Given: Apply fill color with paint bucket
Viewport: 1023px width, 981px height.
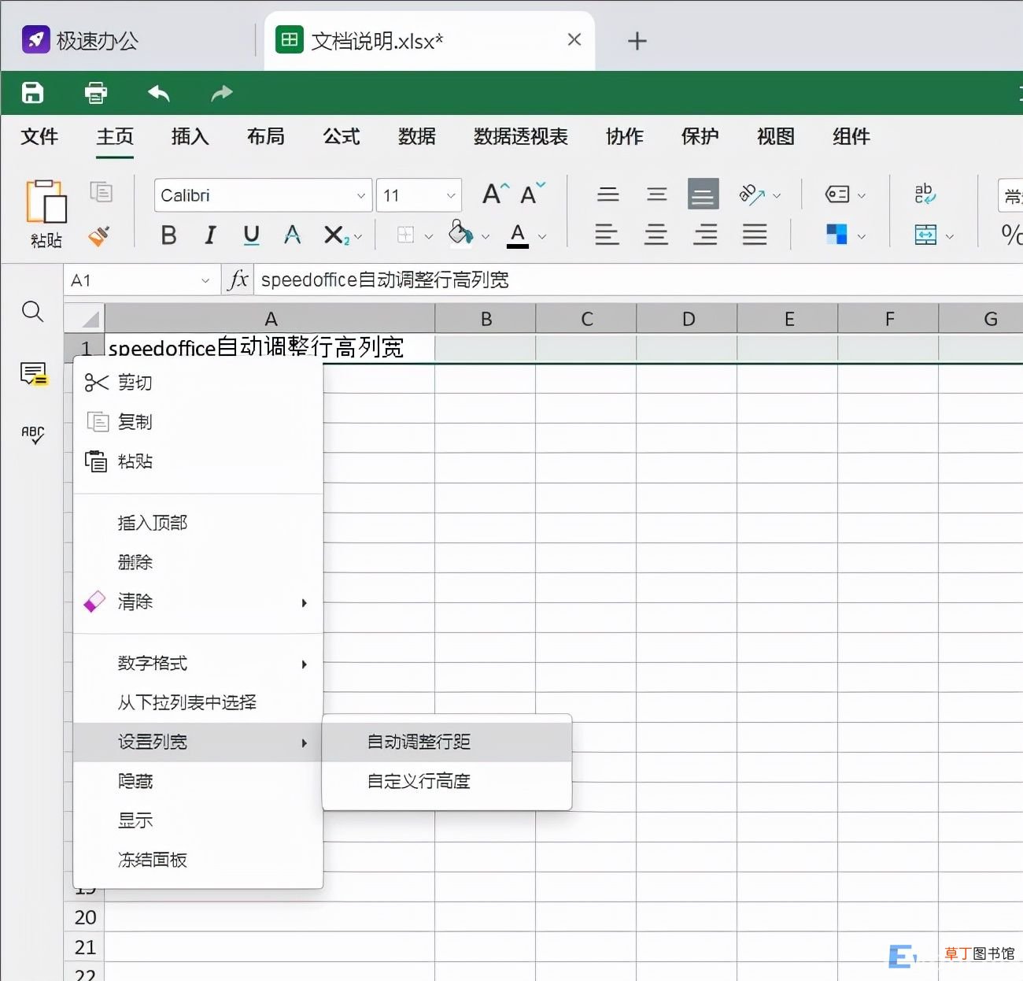Looking at the screenshot, I should [460, 233].
